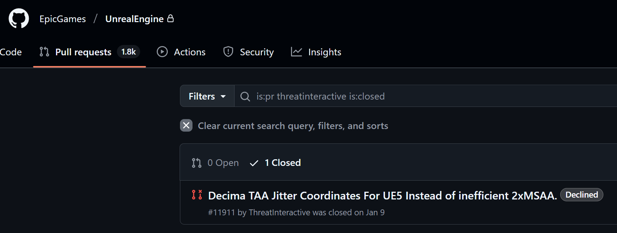Click the Insights graph icon
The image size is (617, 233).
click(x=297, y=52)
